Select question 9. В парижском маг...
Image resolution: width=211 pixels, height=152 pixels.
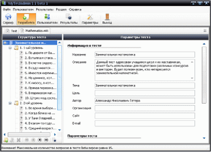(40, 93)
